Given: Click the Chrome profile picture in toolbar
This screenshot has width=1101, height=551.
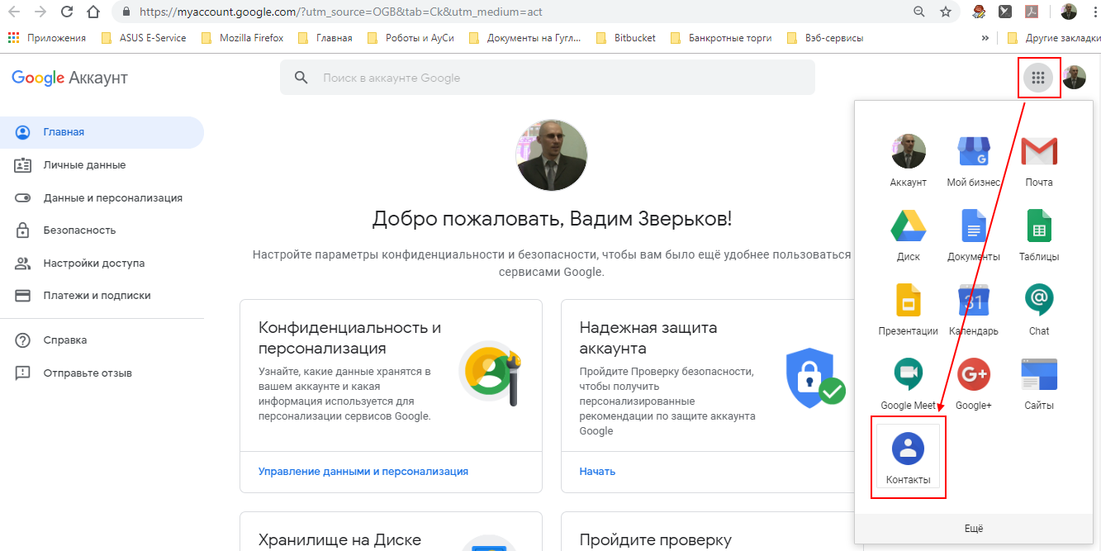Looking at the screenshot, I should point(1069,12).
